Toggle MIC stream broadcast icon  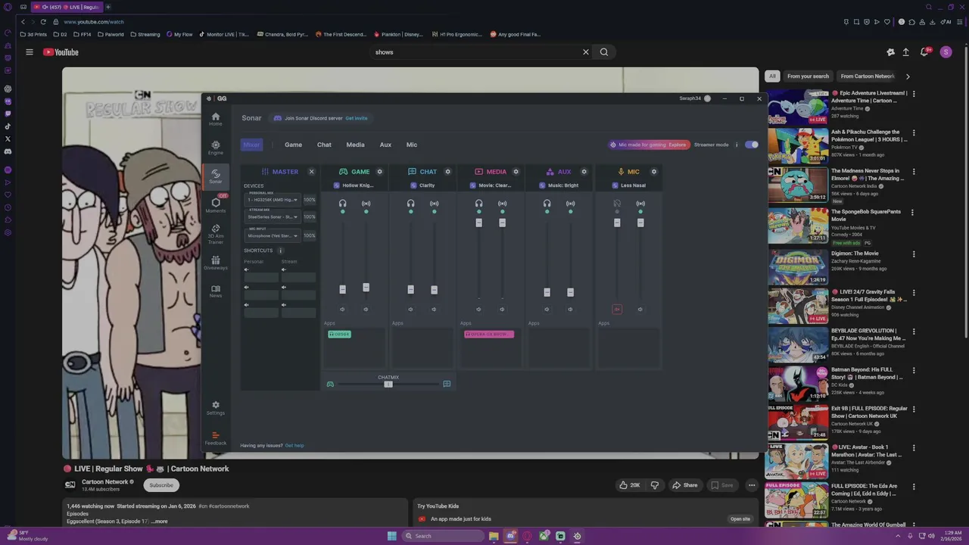point(640,204)
